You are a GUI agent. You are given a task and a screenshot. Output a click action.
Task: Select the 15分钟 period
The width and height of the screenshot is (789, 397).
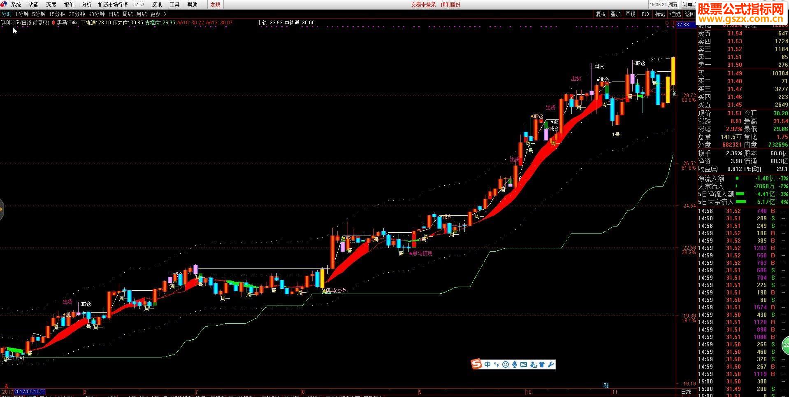[x=57, y=14]
